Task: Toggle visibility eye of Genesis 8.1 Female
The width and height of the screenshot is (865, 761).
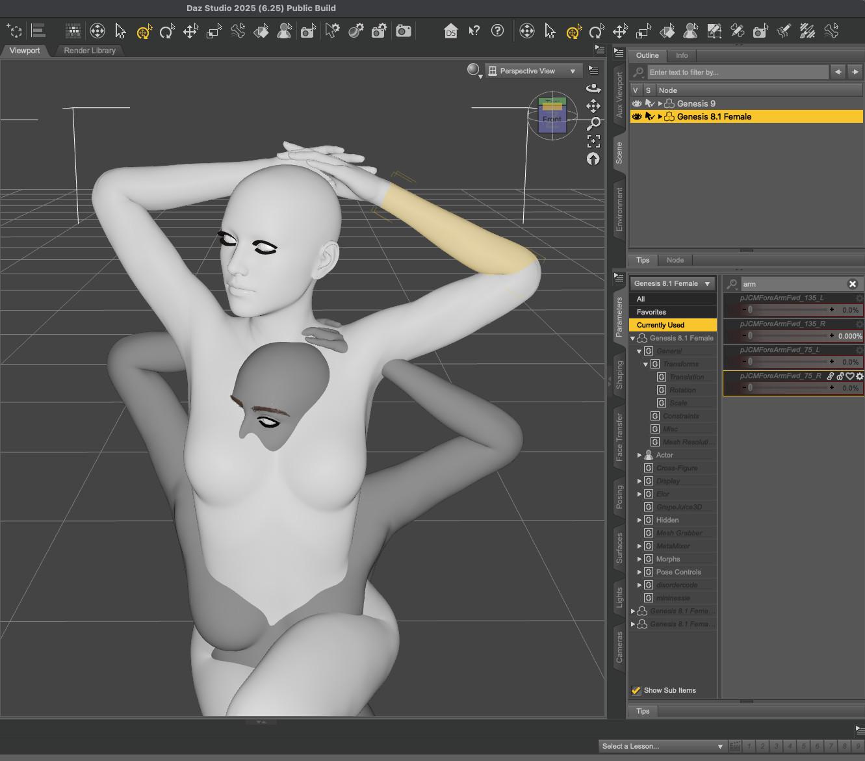Action: tap(637, 117)
